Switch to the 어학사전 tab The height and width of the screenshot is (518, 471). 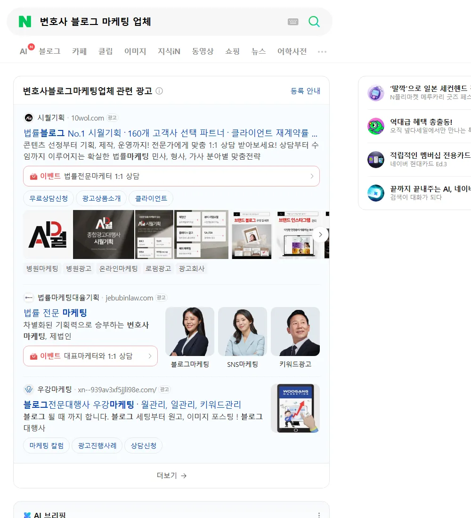tap(292, 51)
